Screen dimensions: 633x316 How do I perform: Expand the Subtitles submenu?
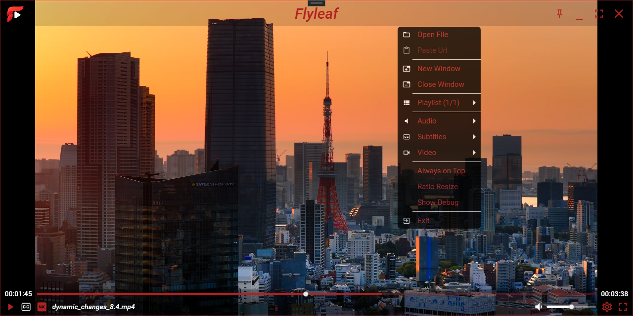[439, 137]
